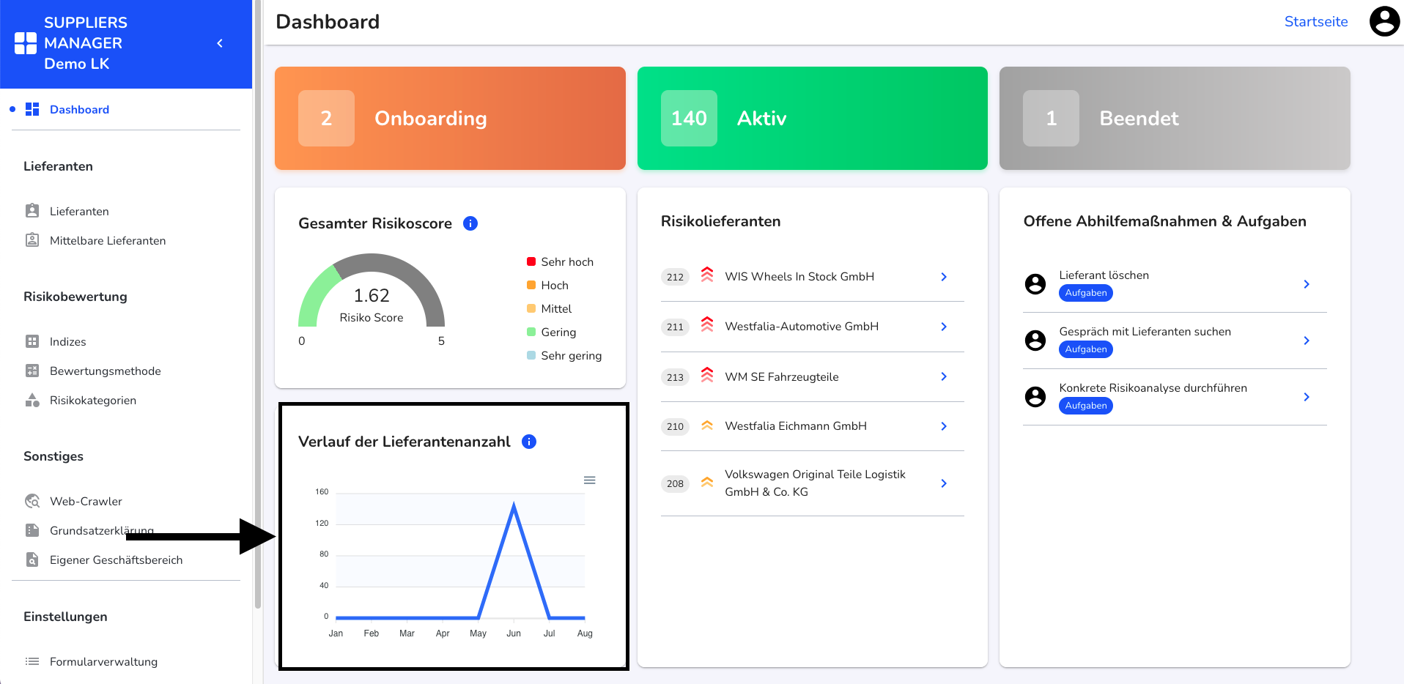
Task: Click ID badge 212
Action: [675, 277]
